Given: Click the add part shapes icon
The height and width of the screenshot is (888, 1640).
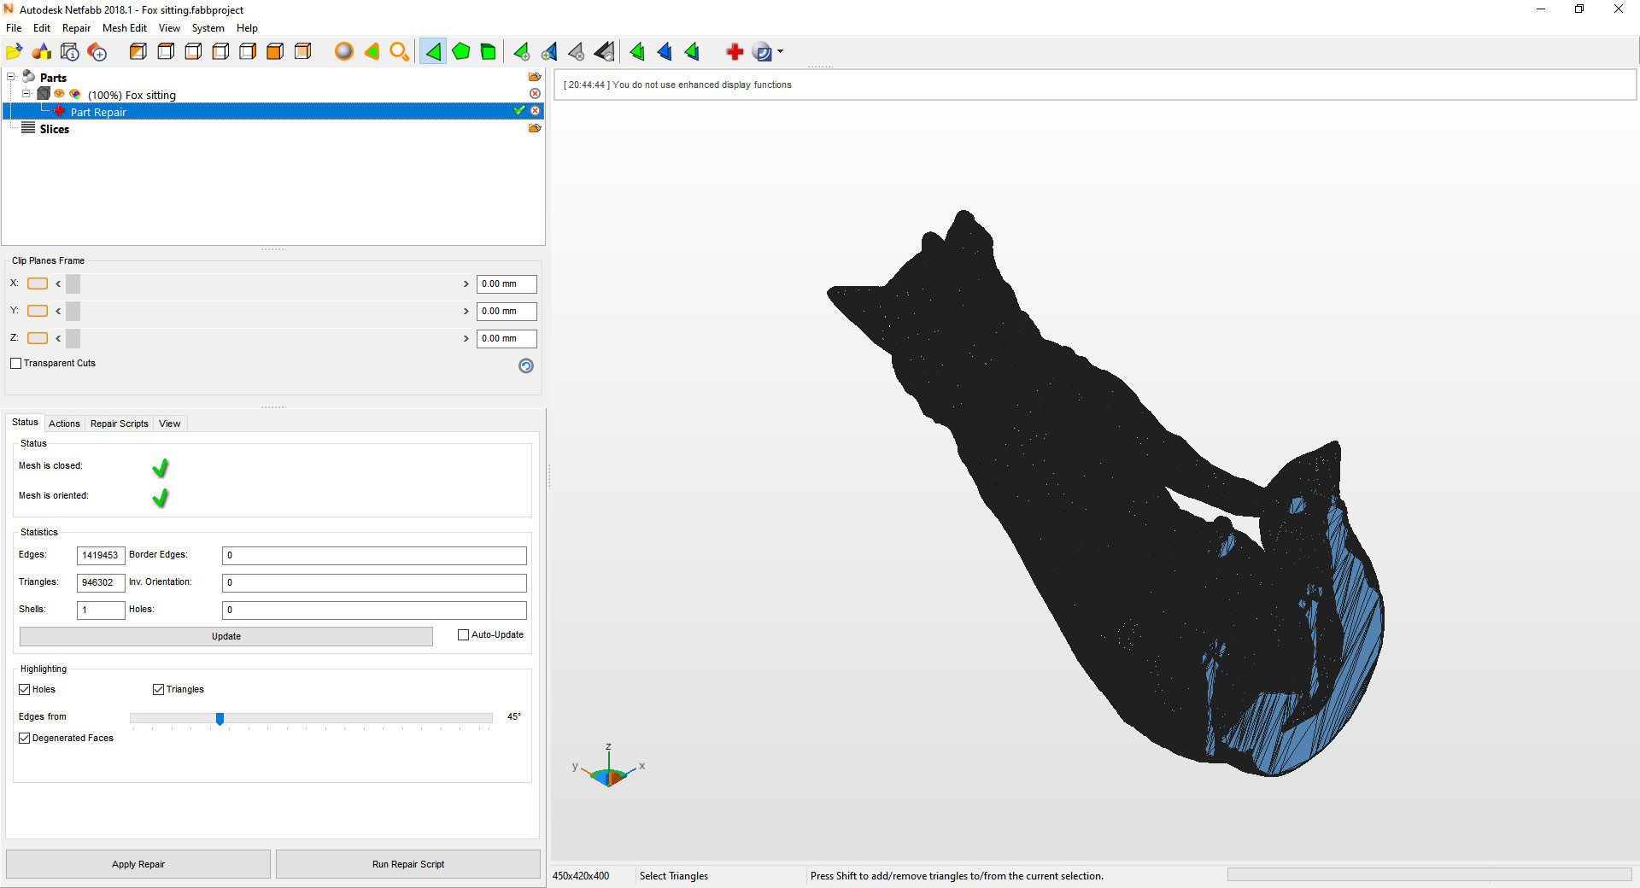Looking at the screenshot, I should (x=42, y=52).
